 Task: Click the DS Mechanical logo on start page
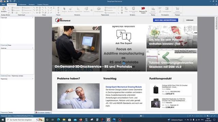[x=63, y=20]
